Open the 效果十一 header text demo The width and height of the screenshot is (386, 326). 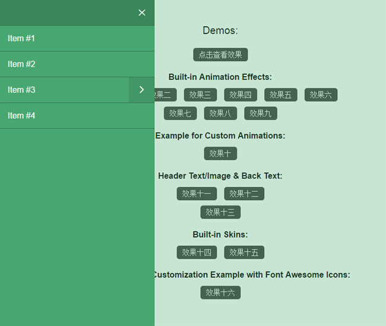[x=197, y=194]
